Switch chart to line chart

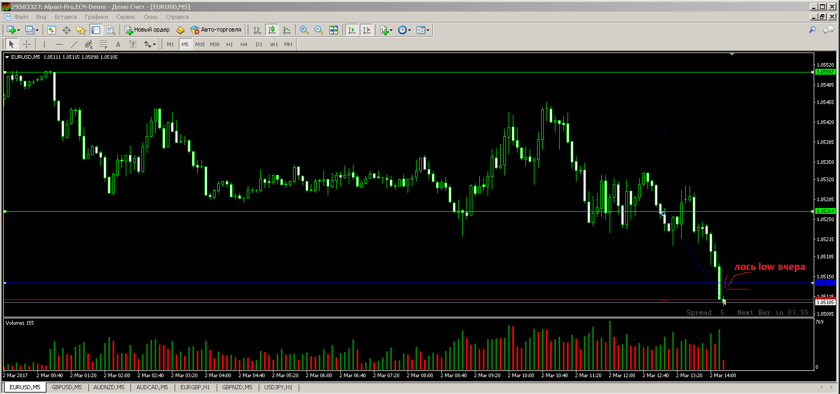coord(287,30)
